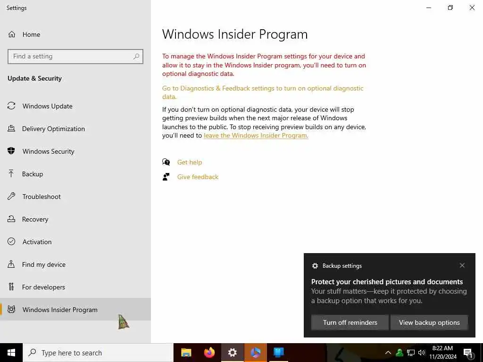Open the Action Center notification icon
The width and height of the screenshot is (483, 362).
pos(467,353)
